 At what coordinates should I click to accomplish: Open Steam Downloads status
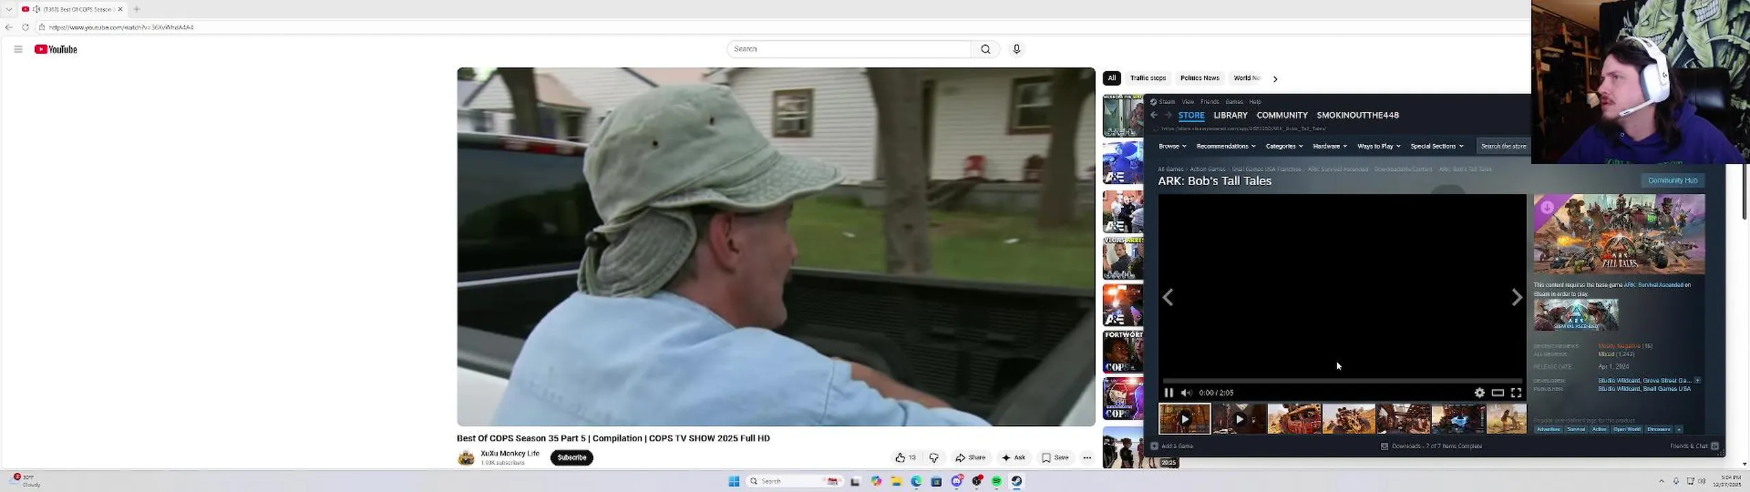(x=1431, y=446)
